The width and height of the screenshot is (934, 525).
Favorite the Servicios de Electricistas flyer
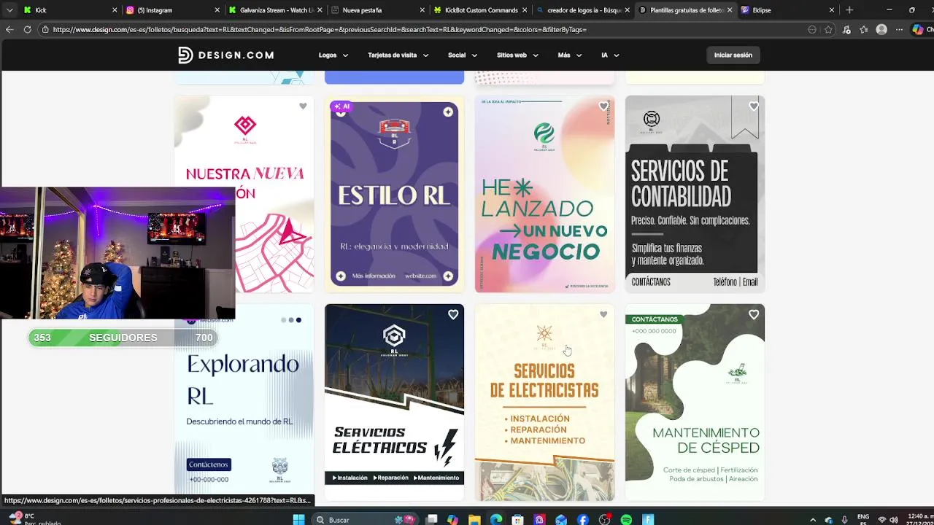pos(603,315)
